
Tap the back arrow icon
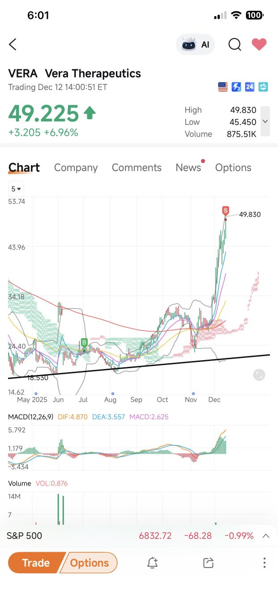coord(13,44)
